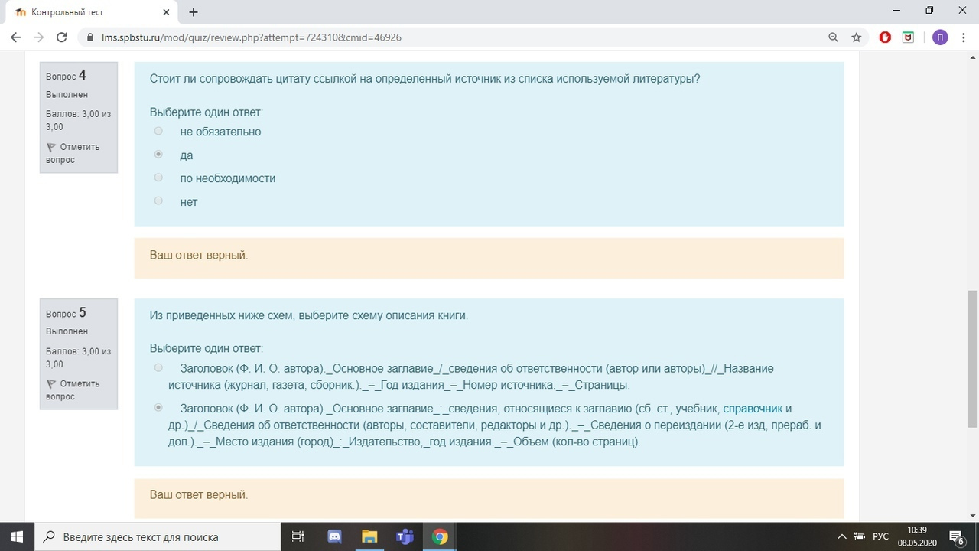Open Microsoft Teams from the taskbar
This screenshot has width=979, height=551.
pos(405,536)
